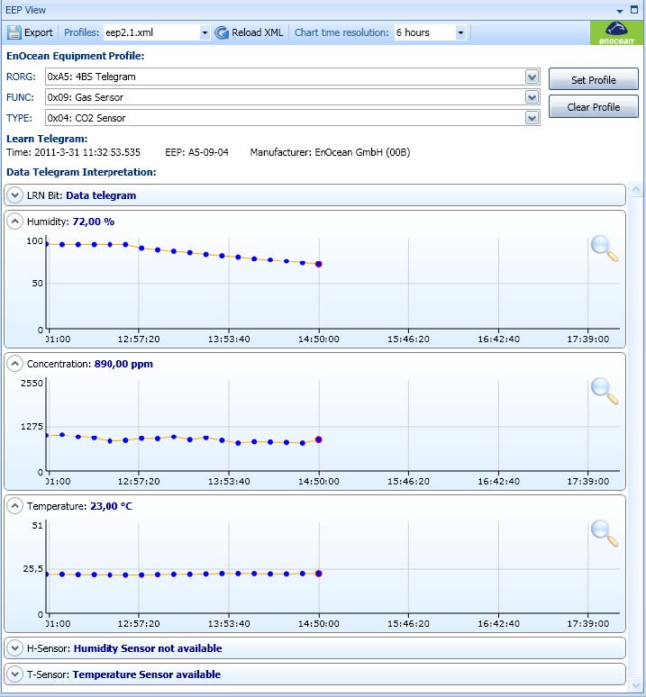Click magnifier icon on Humidity chart

(x=605, y=248)
